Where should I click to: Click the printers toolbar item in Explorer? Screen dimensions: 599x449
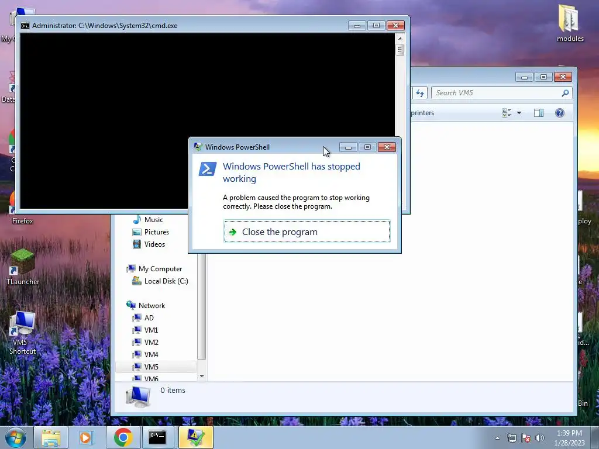422,113
